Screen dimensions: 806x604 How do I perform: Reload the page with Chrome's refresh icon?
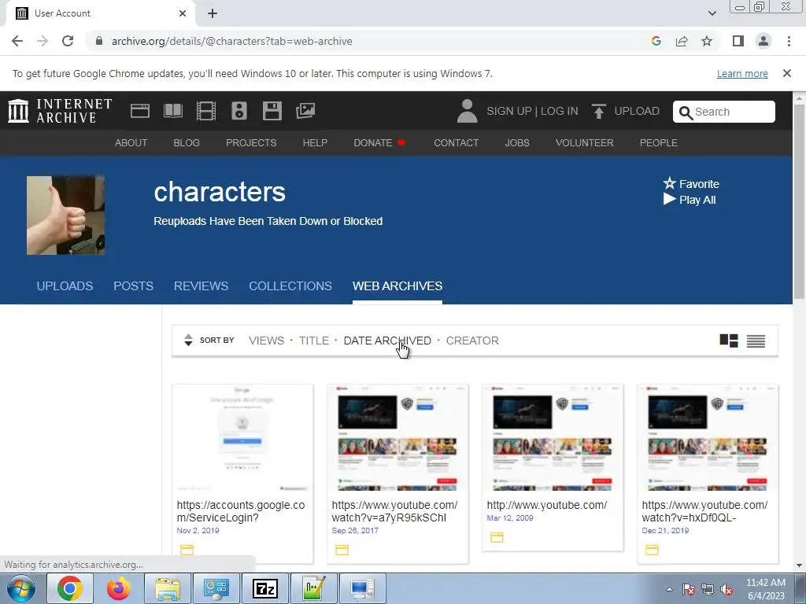68,41
